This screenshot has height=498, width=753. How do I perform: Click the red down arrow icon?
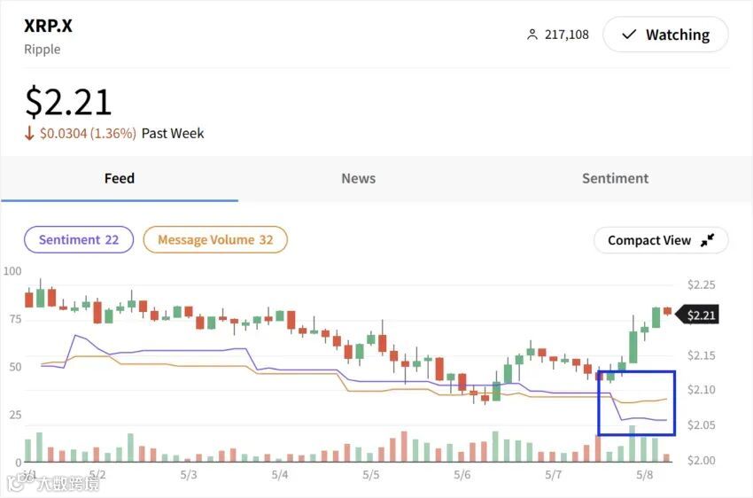29,133
